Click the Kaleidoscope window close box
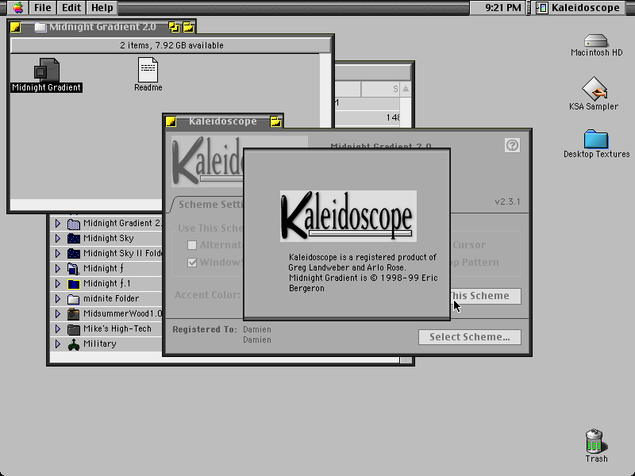Viewport: 635px width, 476px height. pos(171,121)
